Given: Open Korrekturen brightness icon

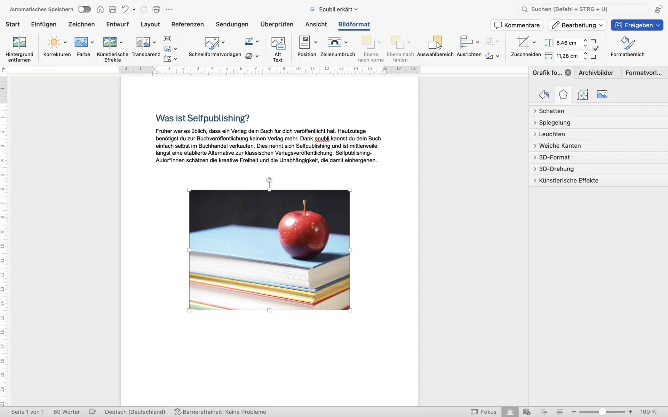Looking at the screenshot, I should coord(54,42).
